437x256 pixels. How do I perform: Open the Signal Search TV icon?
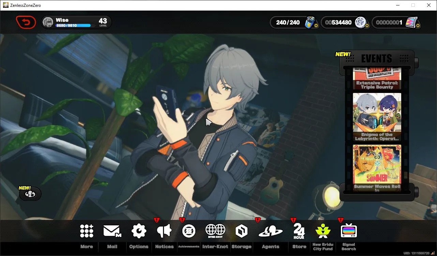tap(349, 231)
